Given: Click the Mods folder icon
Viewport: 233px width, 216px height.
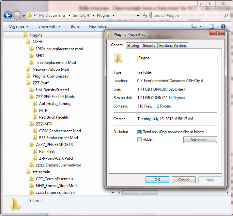Looking at the screenshot, I should coord(28,42).
